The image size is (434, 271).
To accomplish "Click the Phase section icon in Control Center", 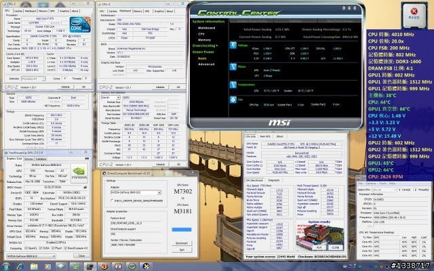I will coord(233,66).
